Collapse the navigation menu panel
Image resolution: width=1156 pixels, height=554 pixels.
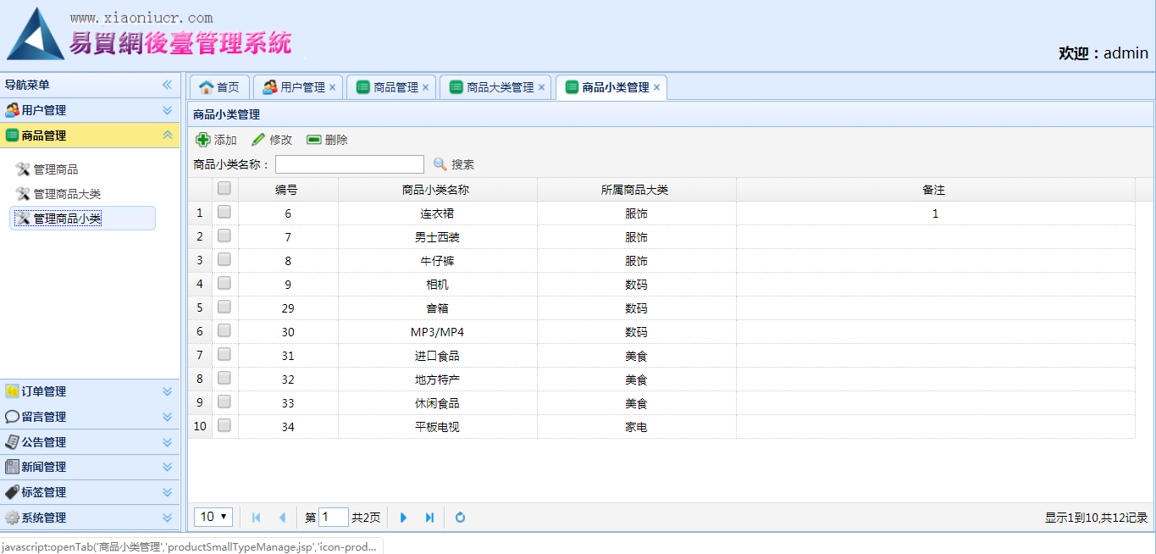click(x=167, y=85)
